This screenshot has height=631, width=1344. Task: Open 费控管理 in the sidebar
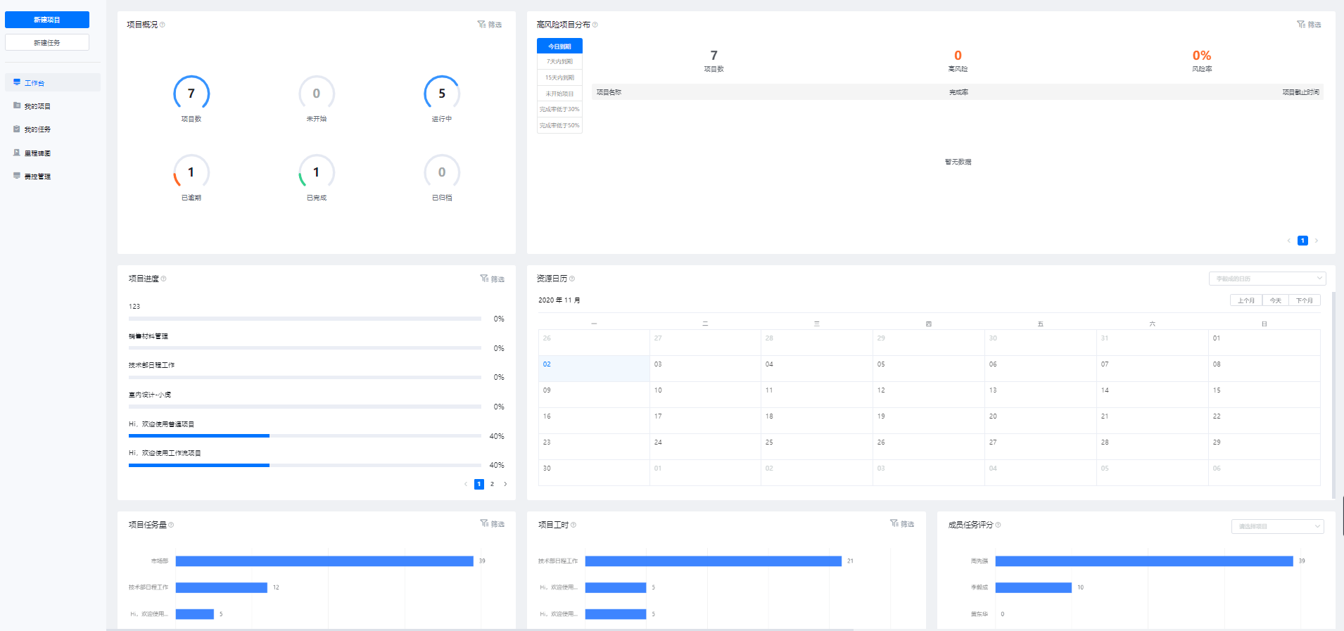53,176
